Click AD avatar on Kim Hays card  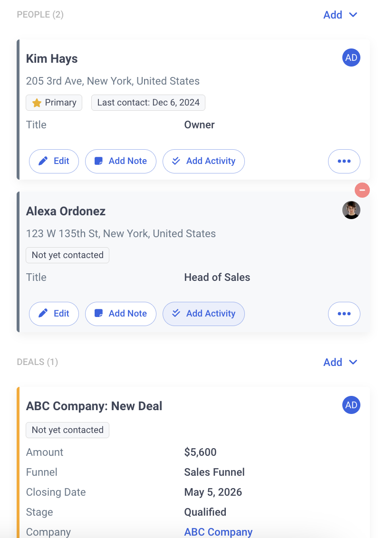point(351,58)
